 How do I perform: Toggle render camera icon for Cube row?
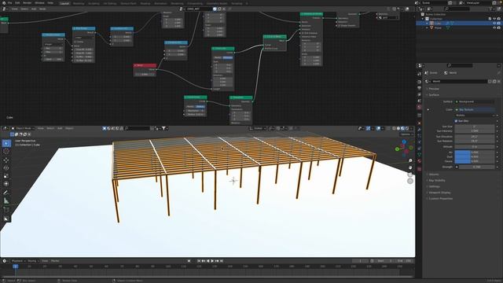point(499,23)
